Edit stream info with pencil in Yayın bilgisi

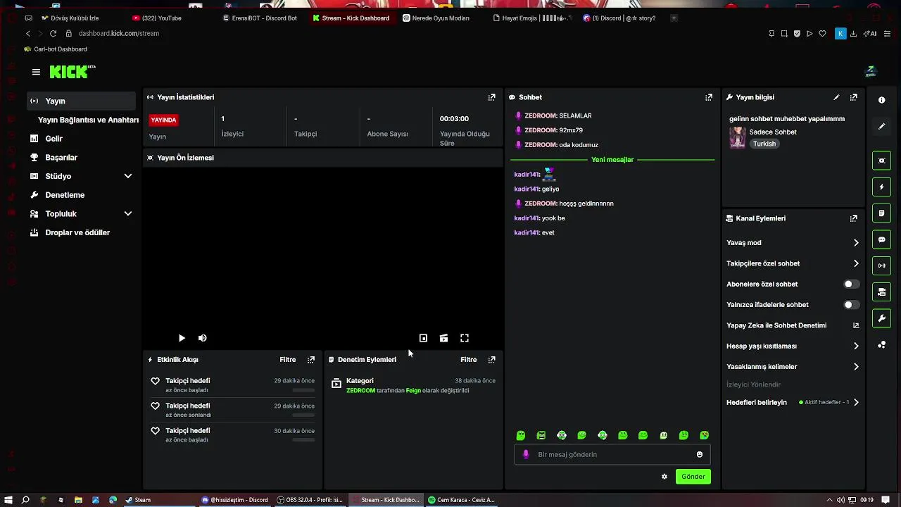[x=836, y=97]
